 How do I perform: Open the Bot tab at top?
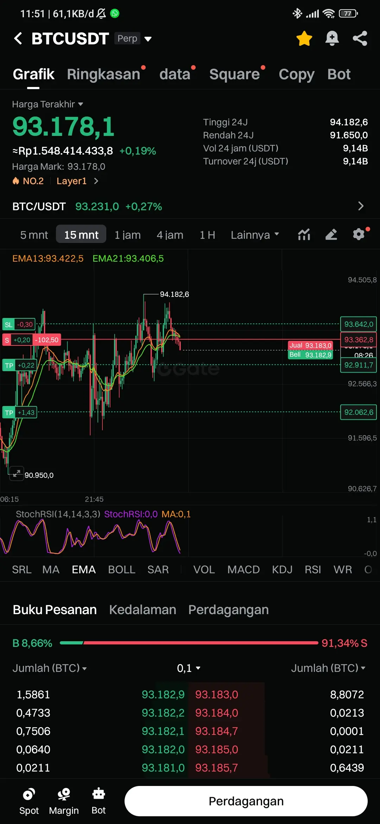click(339, 74)
